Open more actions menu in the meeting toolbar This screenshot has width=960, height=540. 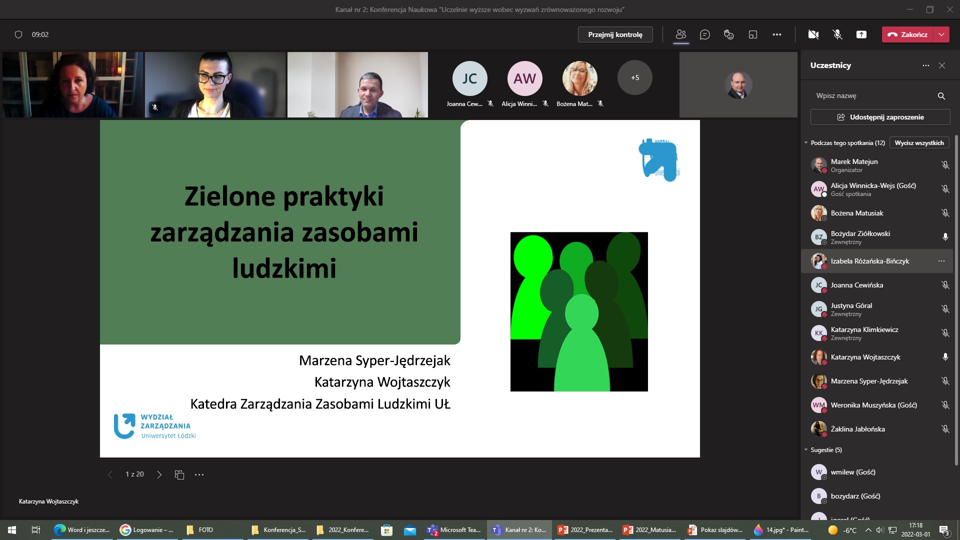[x=777, y=34]
